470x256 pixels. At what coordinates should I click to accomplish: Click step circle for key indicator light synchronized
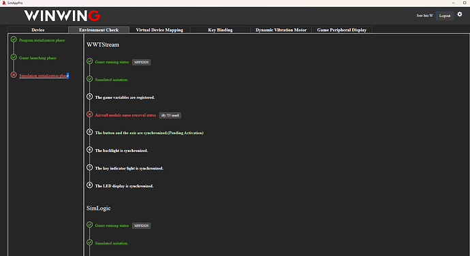pos(90,167)
